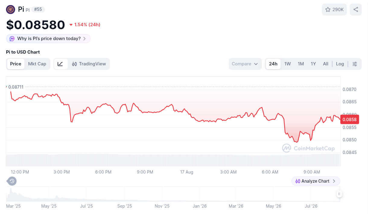Click the 0.0865 y-axis value

(x=349, y=102)
